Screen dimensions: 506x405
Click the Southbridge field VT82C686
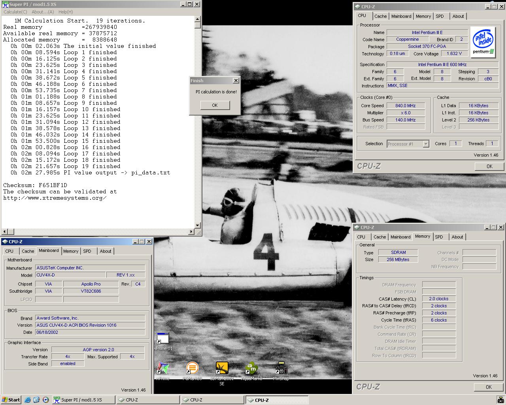tap(91, 291)
